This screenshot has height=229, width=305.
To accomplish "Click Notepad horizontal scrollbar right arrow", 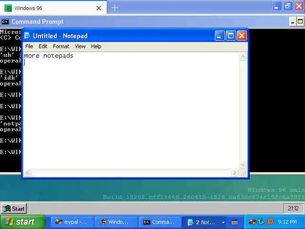I will tap(234, 172).
